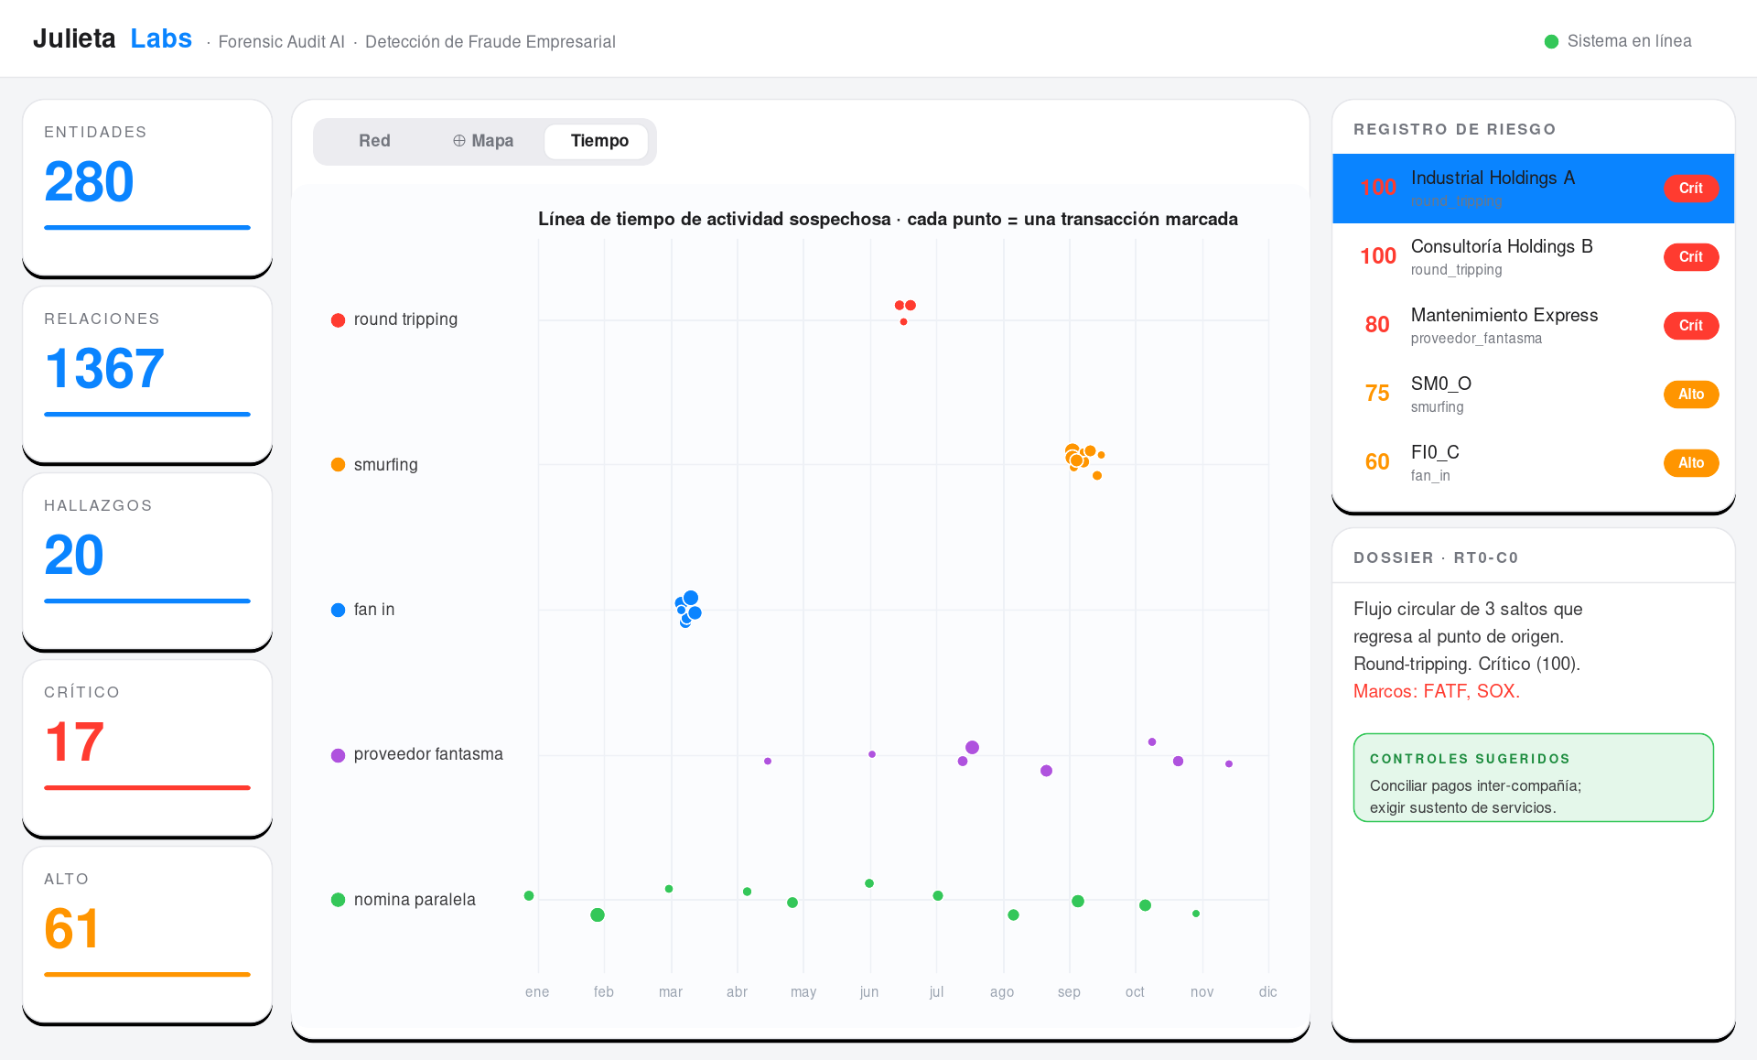Click the dic month axis label

pos(1267,992)
